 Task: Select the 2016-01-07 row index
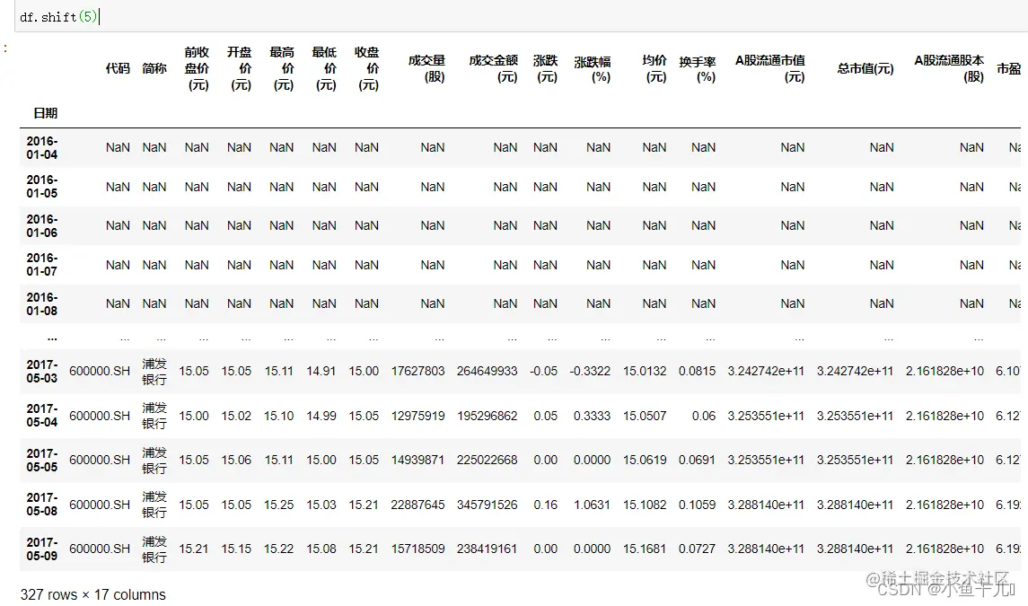[x=42, y=264]
